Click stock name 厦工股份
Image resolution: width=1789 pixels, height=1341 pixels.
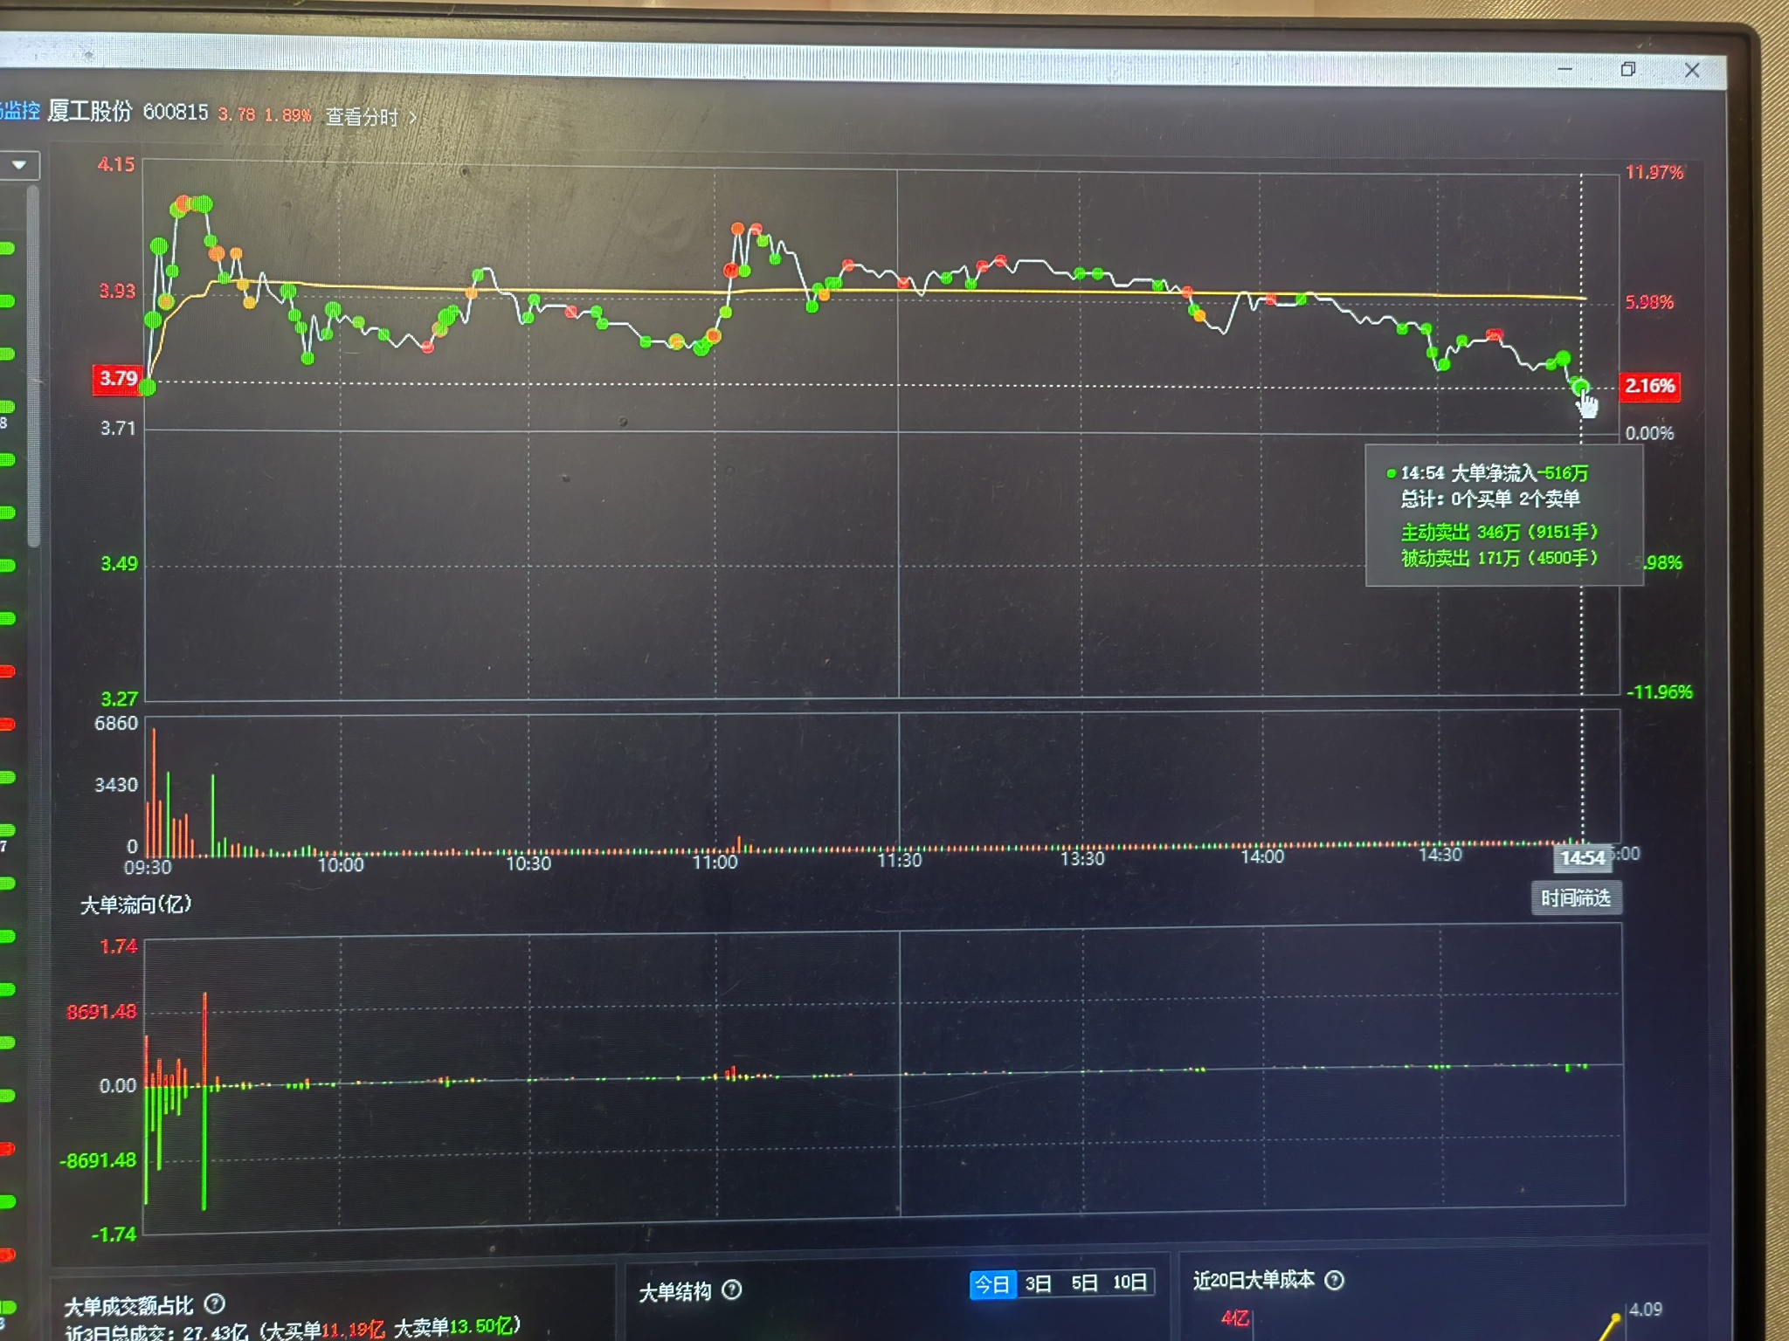pos(89,111)
